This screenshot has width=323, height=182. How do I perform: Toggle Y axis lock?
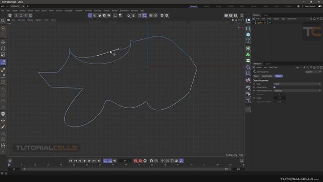click(x=21, y=16)
